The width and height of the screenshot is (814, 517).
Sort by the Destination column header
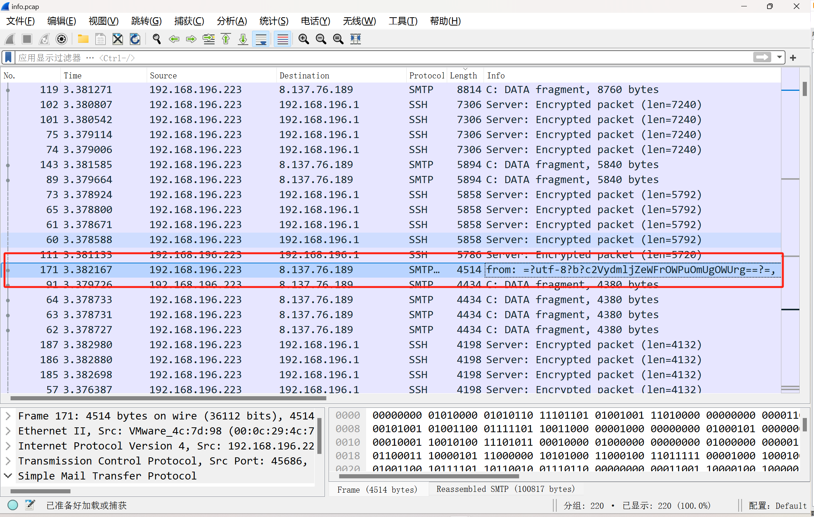click(341, 75)
